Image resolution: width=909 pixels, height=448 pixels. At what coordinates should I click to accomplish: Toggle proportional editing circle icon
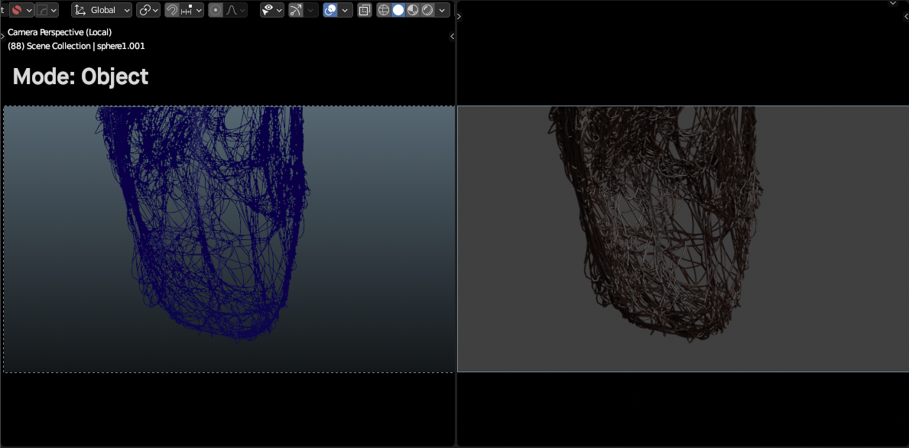(216, 10)
